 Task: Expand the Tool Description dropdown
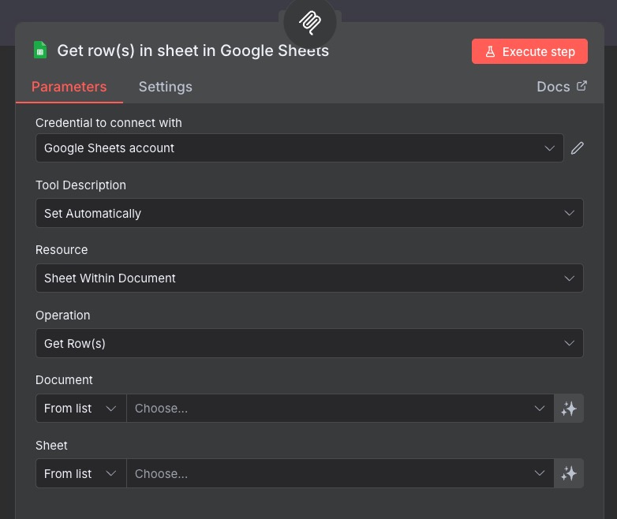click(x=308, y=213)
